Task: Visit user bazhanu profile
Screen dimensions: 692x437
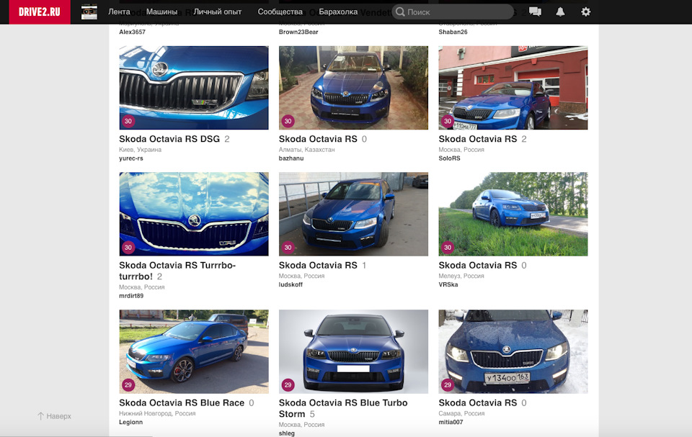Action: click(x=291, y=158)
